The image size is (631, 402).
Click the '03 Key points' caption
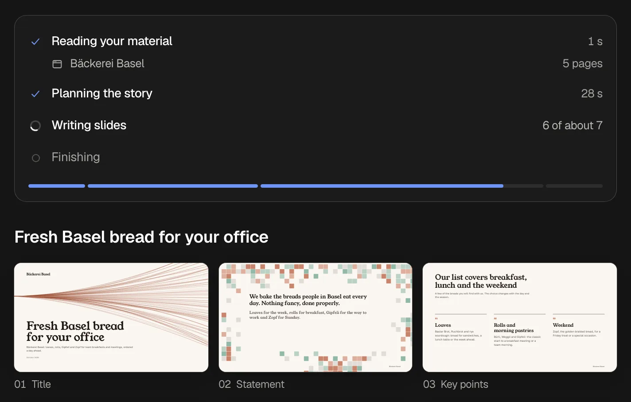[456, 384]
